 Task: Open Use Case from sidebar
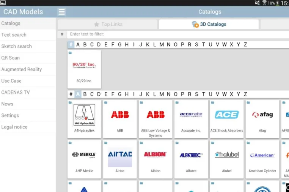28,81
